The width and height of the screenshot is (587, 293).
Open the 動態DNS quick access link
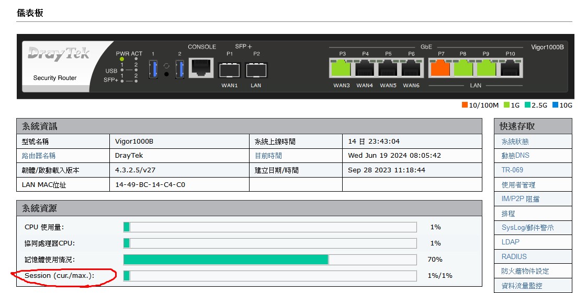click(515, 156)
